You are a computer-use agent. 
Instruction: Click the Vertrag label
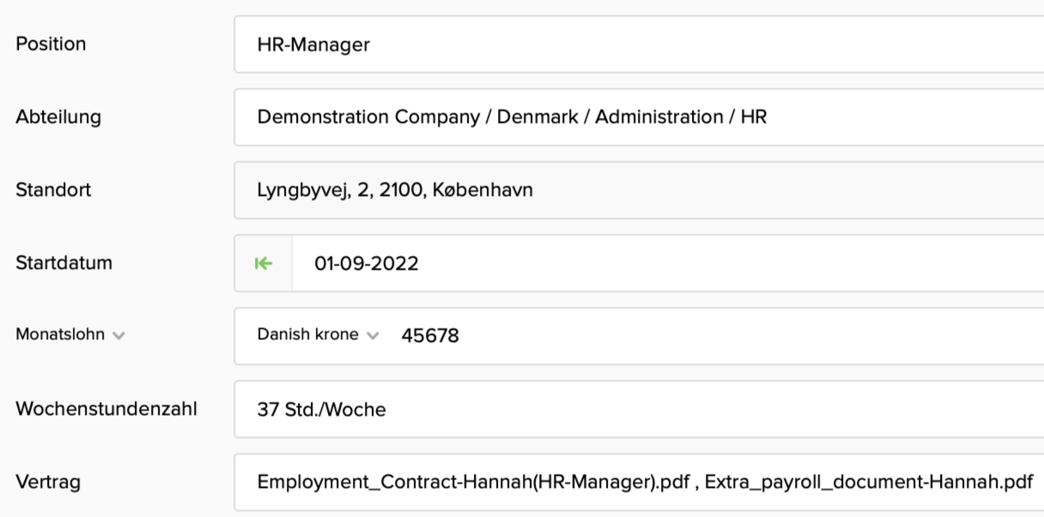48,482
